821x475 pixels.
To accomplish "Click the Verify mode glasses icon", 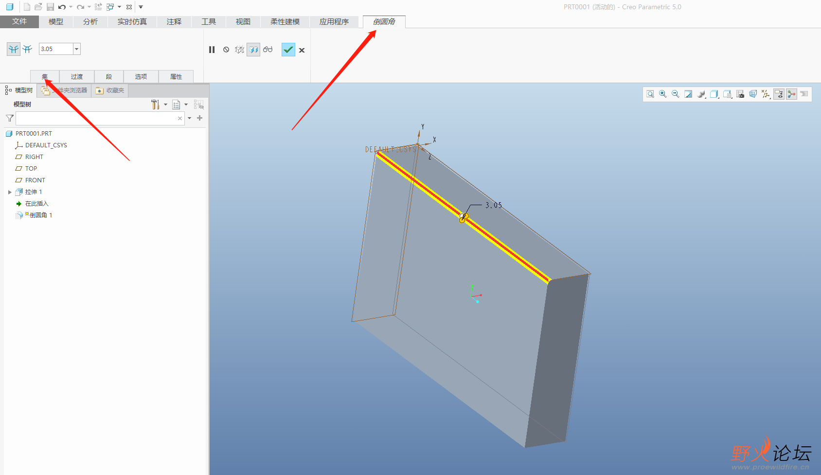I will (x=268, y=50).
